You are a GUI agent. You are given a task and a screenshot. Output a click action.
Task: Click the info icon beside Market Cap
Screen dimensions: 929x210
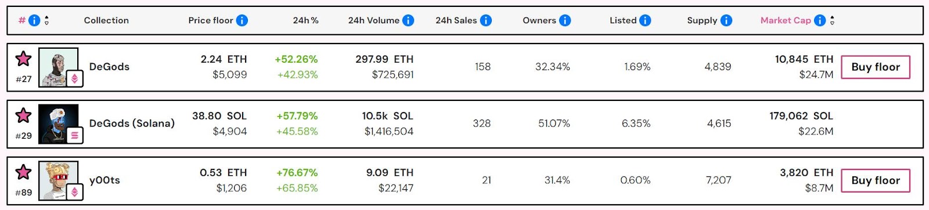tap(820, 20)
